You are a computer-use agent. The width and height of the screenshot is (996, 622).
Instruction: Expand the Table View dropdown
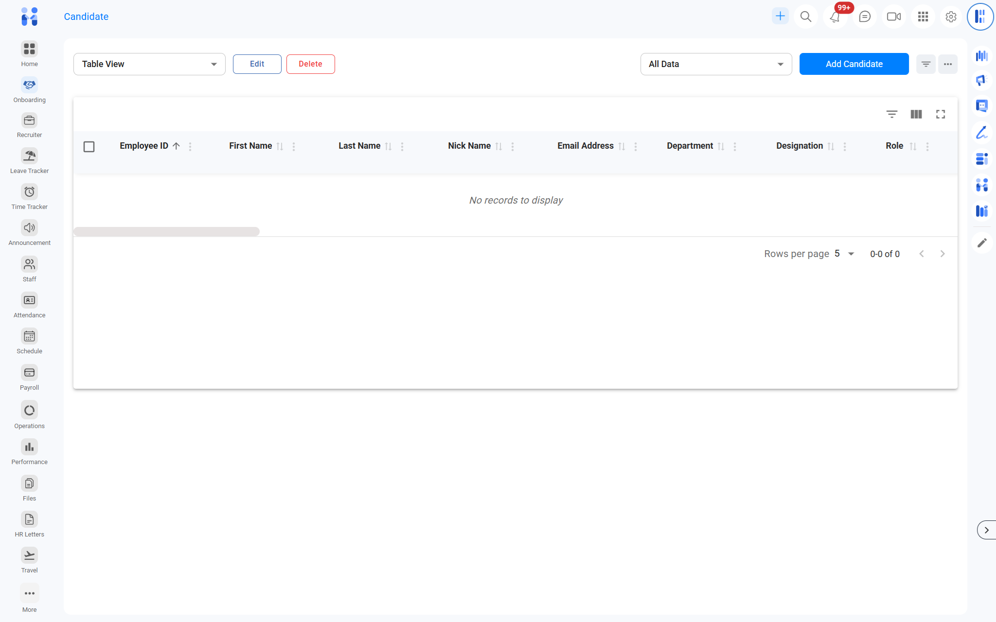click(149, 64)
